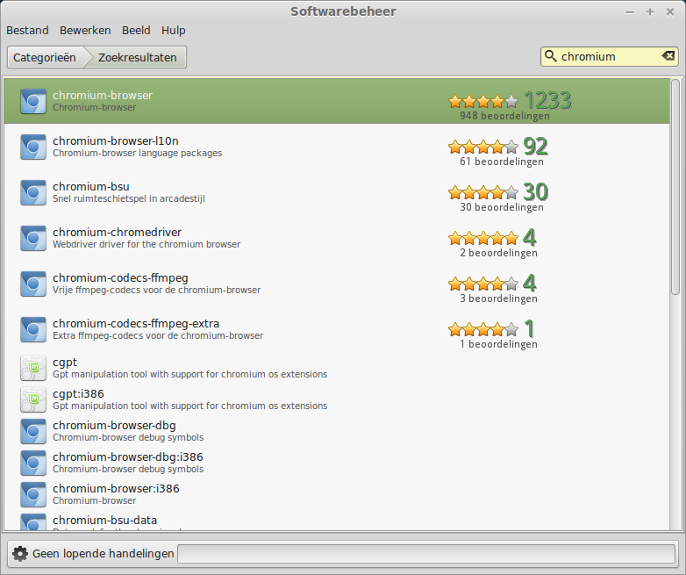Click the '948 beoordelingen' review count

504,116
